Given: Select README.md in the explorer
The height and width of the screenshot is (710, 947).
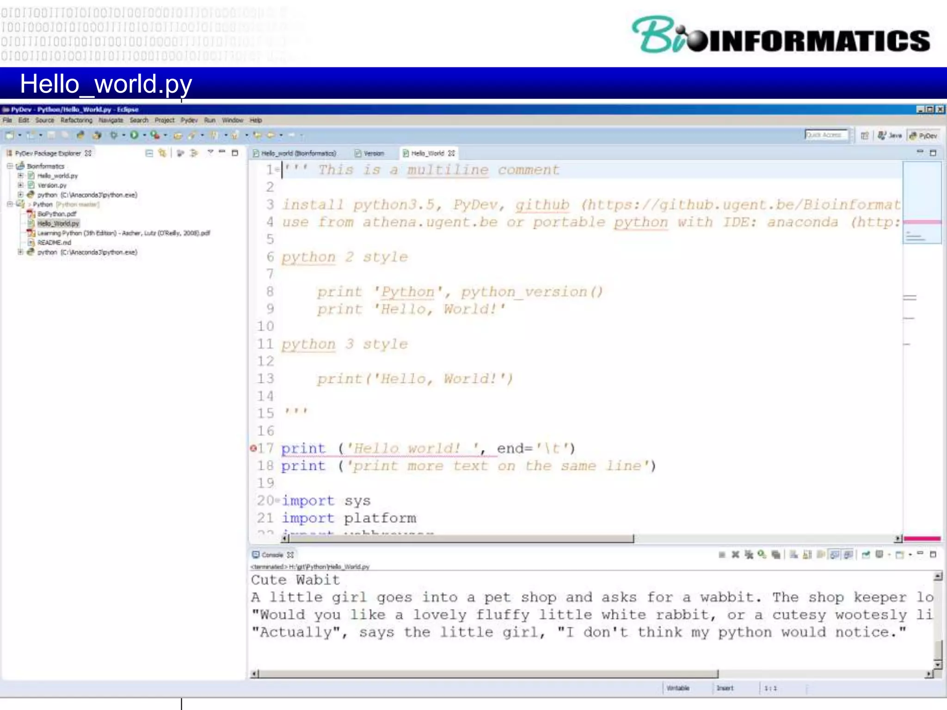Looking at the screenshot, I should coord(54,242).
